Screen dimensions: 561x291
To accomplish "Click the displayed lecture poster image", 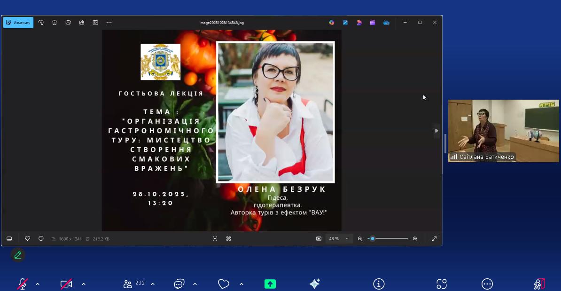I will 221,131.
